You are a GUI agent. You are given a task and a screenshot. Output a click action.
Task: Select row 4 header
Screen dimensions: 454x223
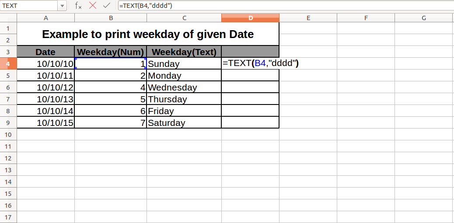[x=8, y=64]
